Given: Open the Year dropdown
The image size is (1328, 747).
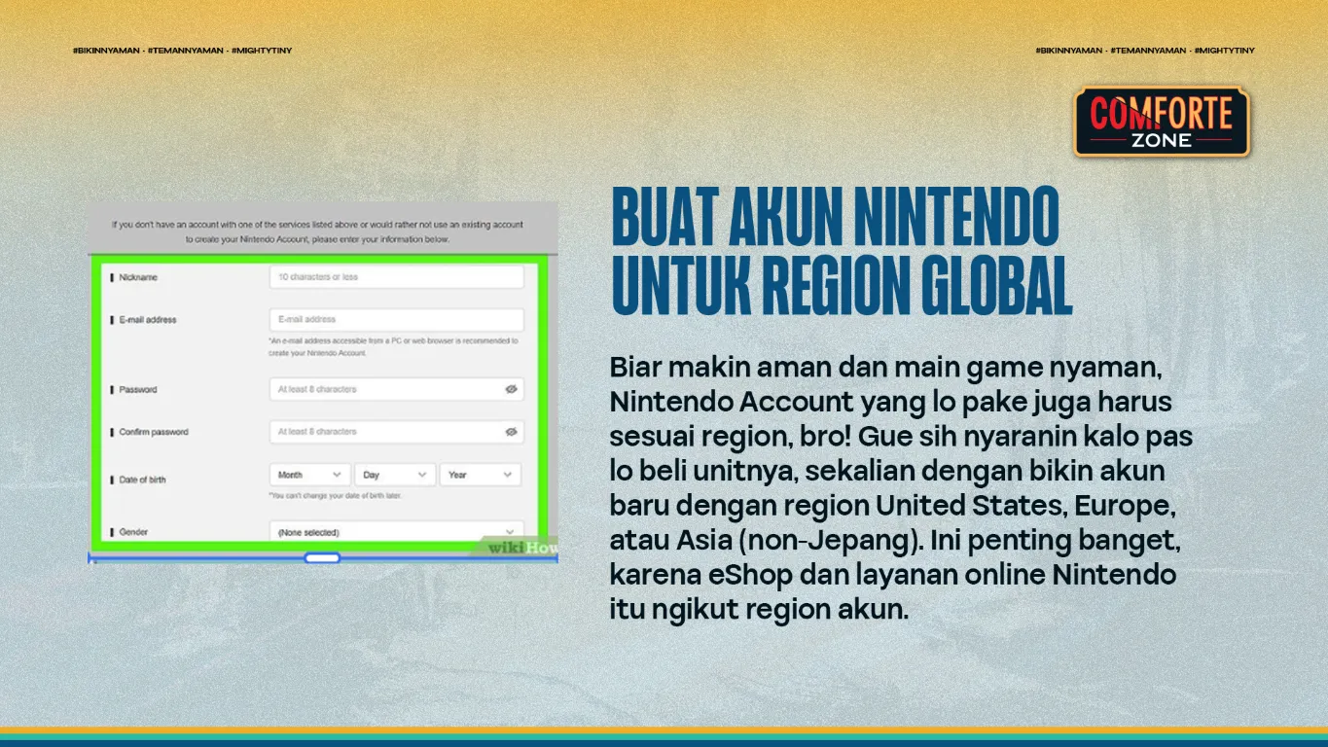Looking at the screenshot, I should tap(480, 474).
